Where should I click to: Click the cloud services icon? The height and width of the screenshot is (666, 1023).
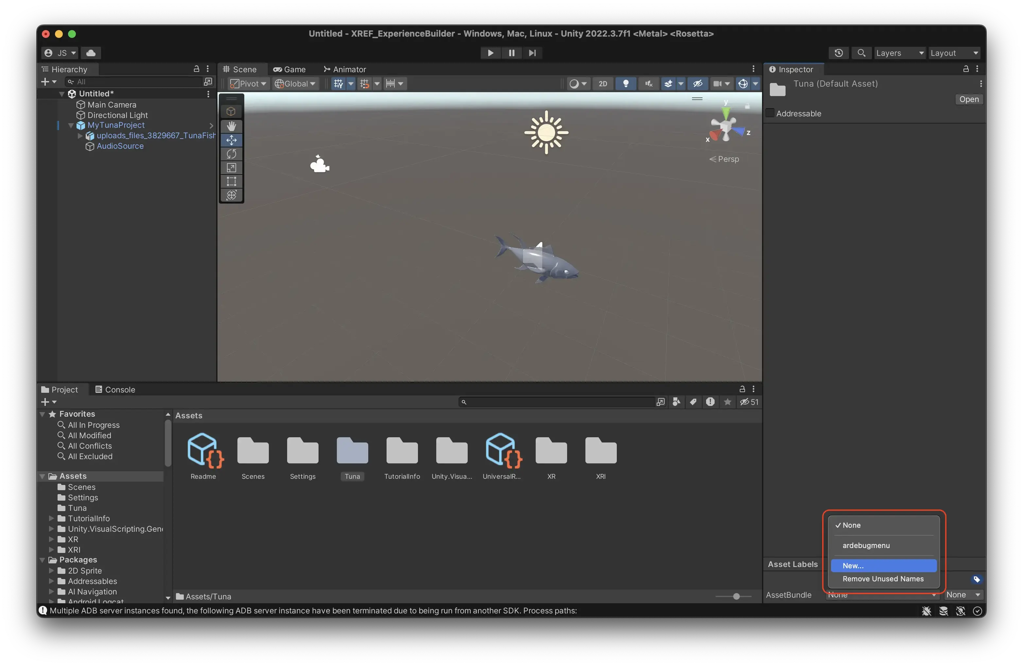[x=91, y=53]
